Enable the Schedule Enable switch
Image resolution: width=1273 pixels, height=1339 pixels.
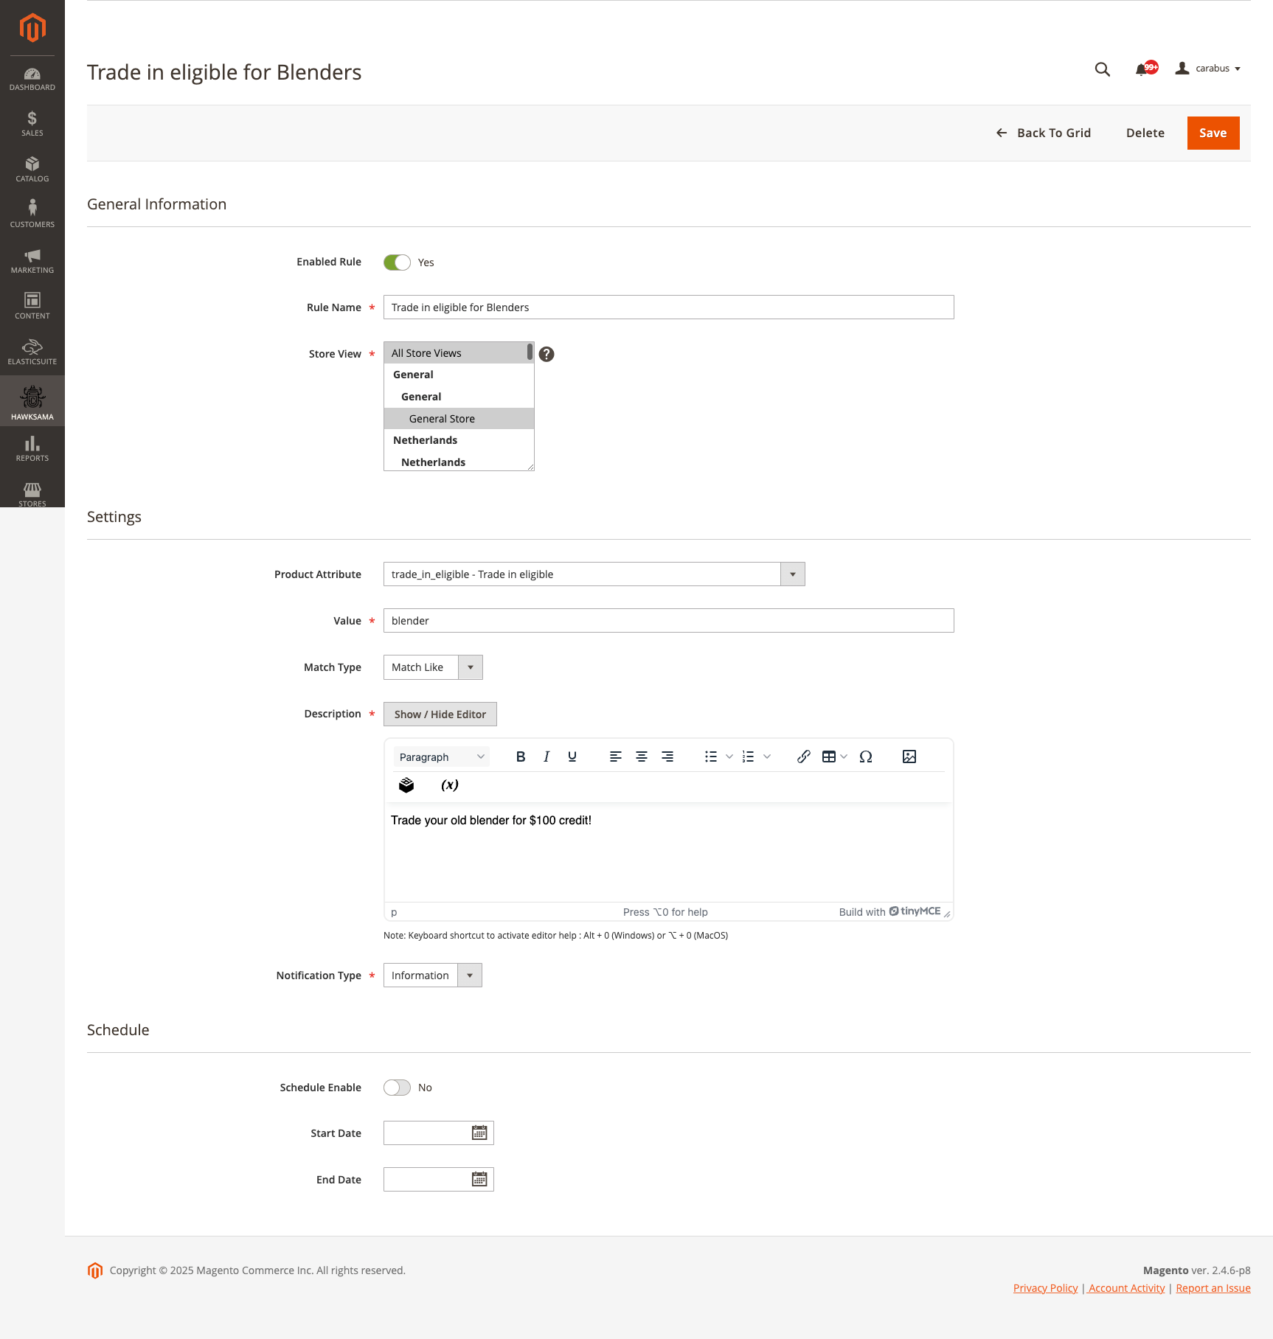397,1088
